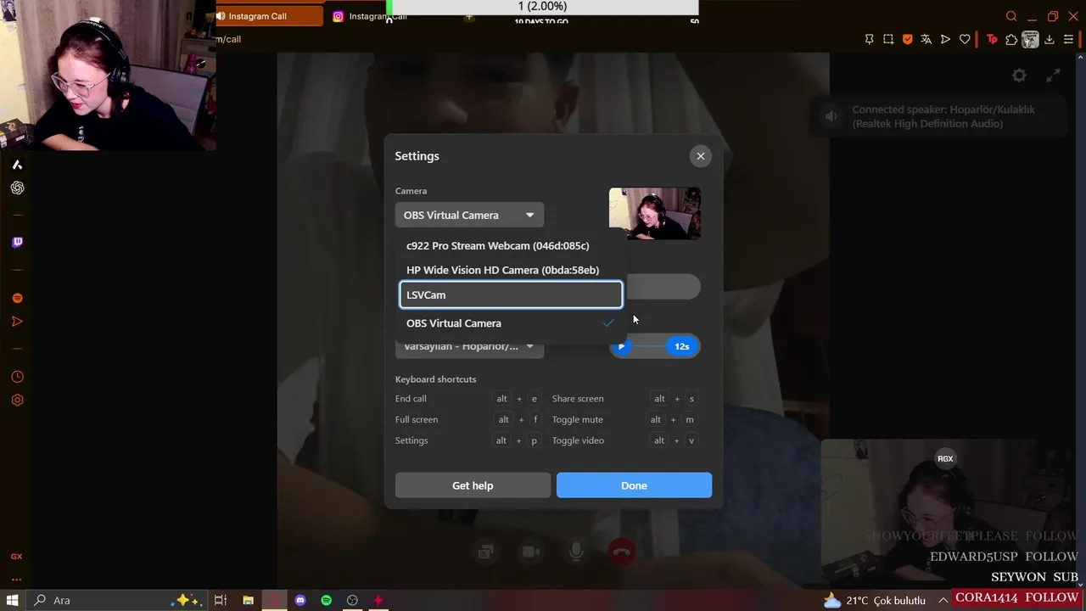Screen dimensions: 1086x611
Task: Click the Toggle video shortcut label
Action: [x=579, y=440]
